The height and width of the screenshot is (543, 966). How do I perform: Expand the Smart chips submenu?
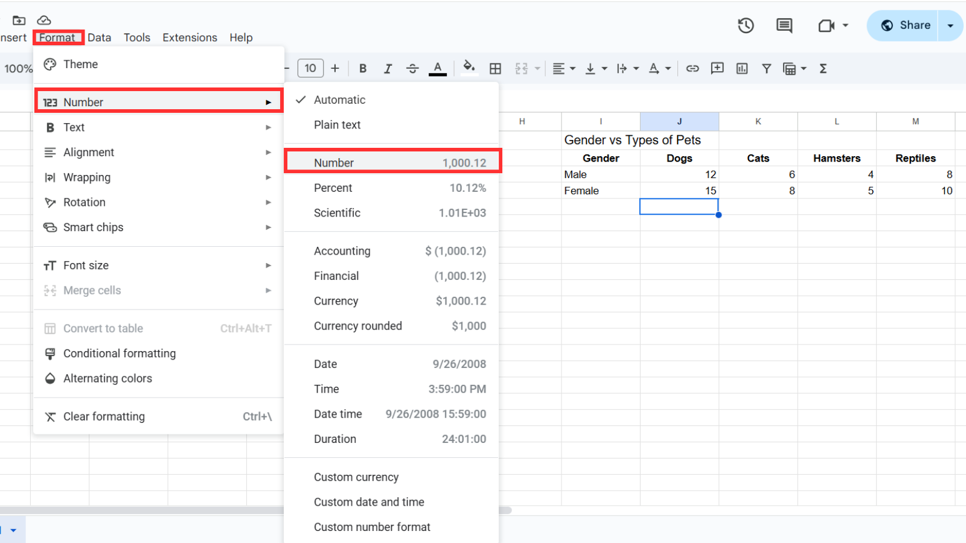click(x=159, y=227)
